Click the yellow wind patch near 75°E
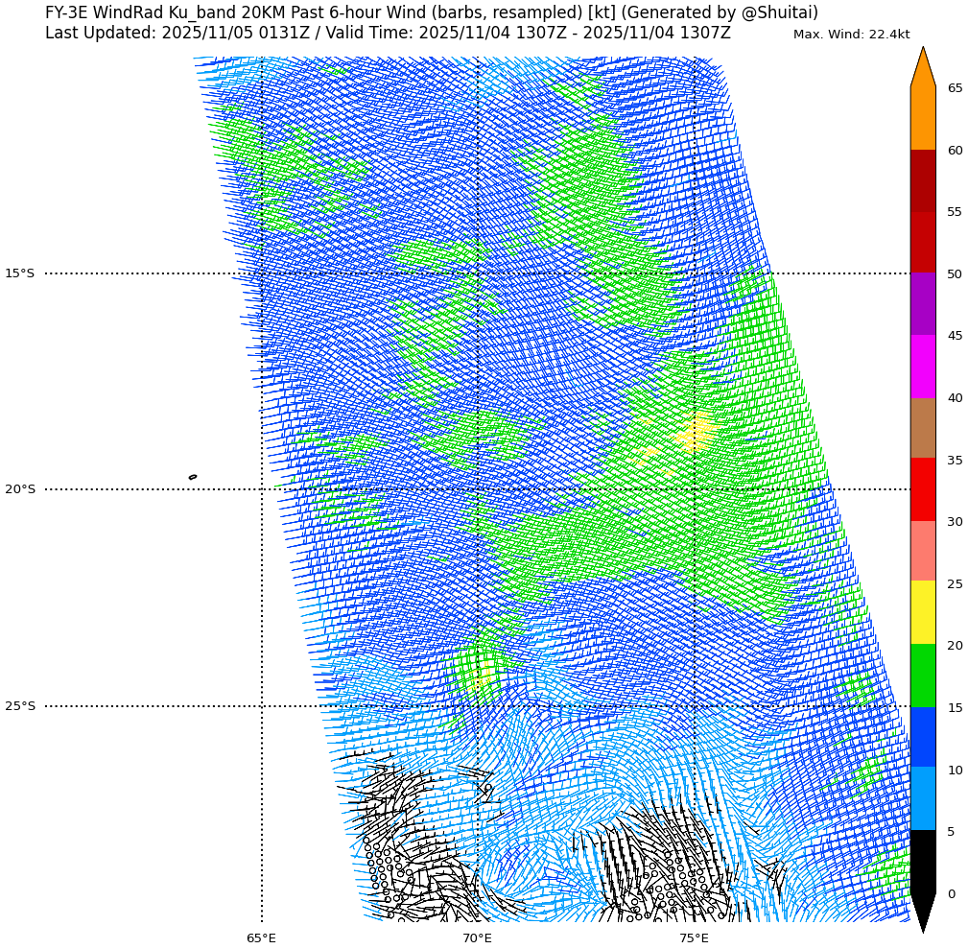Screen dimensions: 968x949 (x=695, y=434)
